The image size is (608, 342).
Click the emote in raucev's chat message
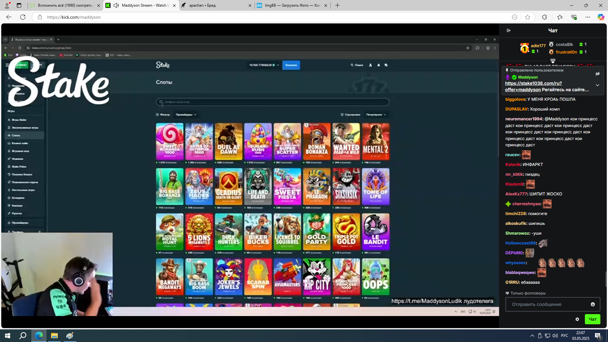(x=526, y=155)
